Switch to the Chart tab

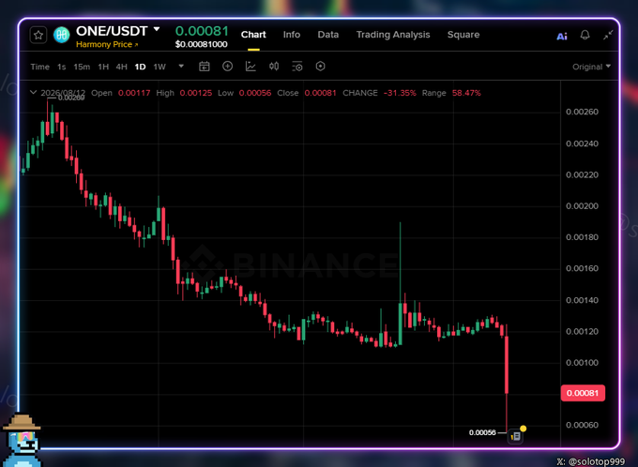click(253, 35)
